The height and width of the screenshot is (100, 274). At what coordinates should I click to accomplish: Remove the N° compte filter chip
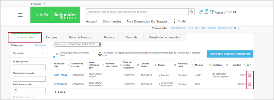[100, 44]
